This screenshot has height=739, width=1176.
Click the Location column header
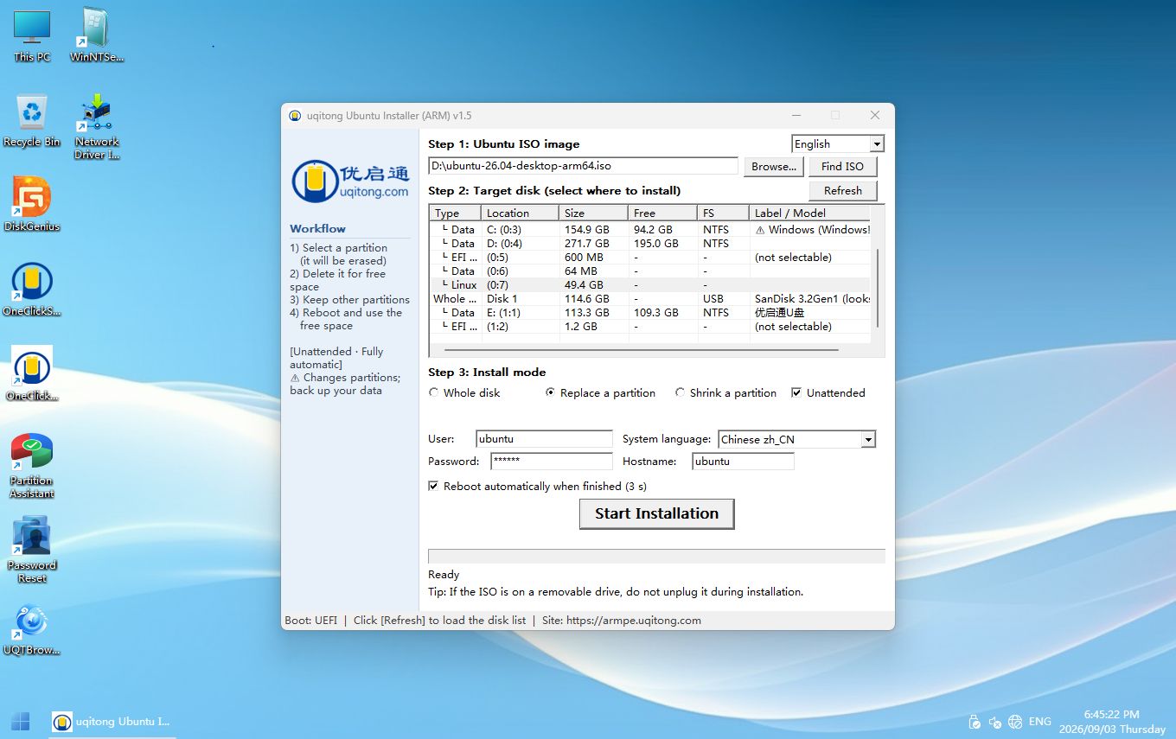(x=520, y=213)
